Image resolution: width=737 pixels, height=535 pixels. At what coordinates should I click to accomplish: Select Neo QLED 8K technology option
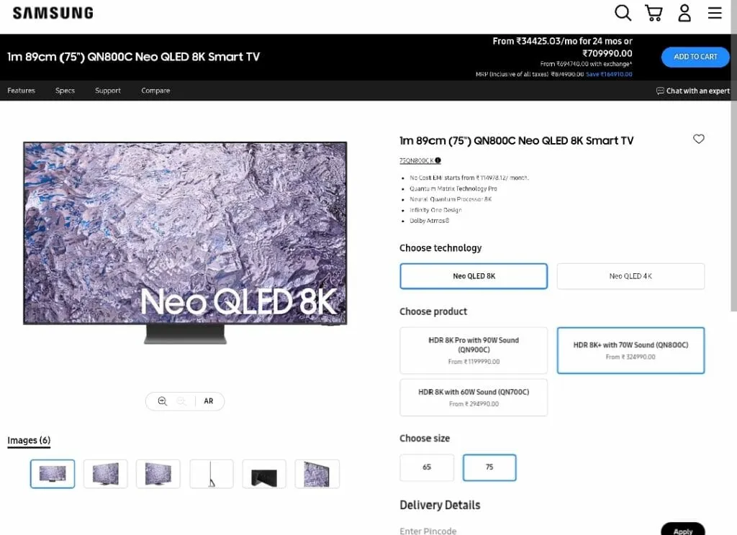[x=474, y=276]
